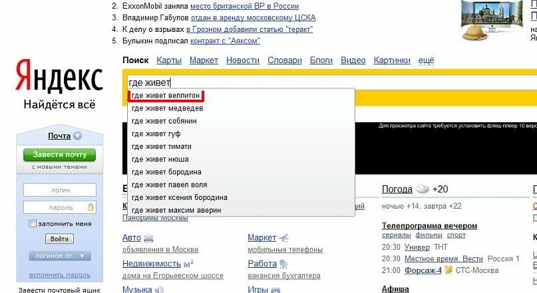Click дома на Егорьевском шоссе link
Screen dimensions: 537x293
172,276
